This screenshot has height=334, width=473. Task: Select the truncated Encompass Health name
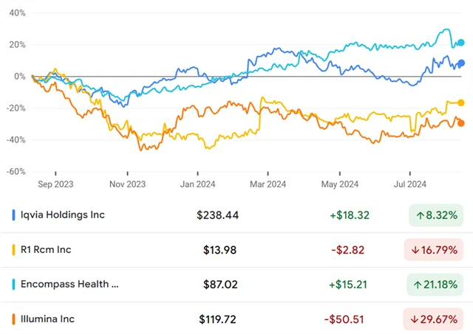click(x=71, y=285)
